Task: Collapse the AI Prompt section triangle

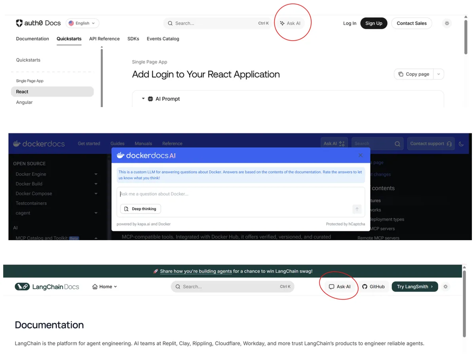Action: coord(143,99)
